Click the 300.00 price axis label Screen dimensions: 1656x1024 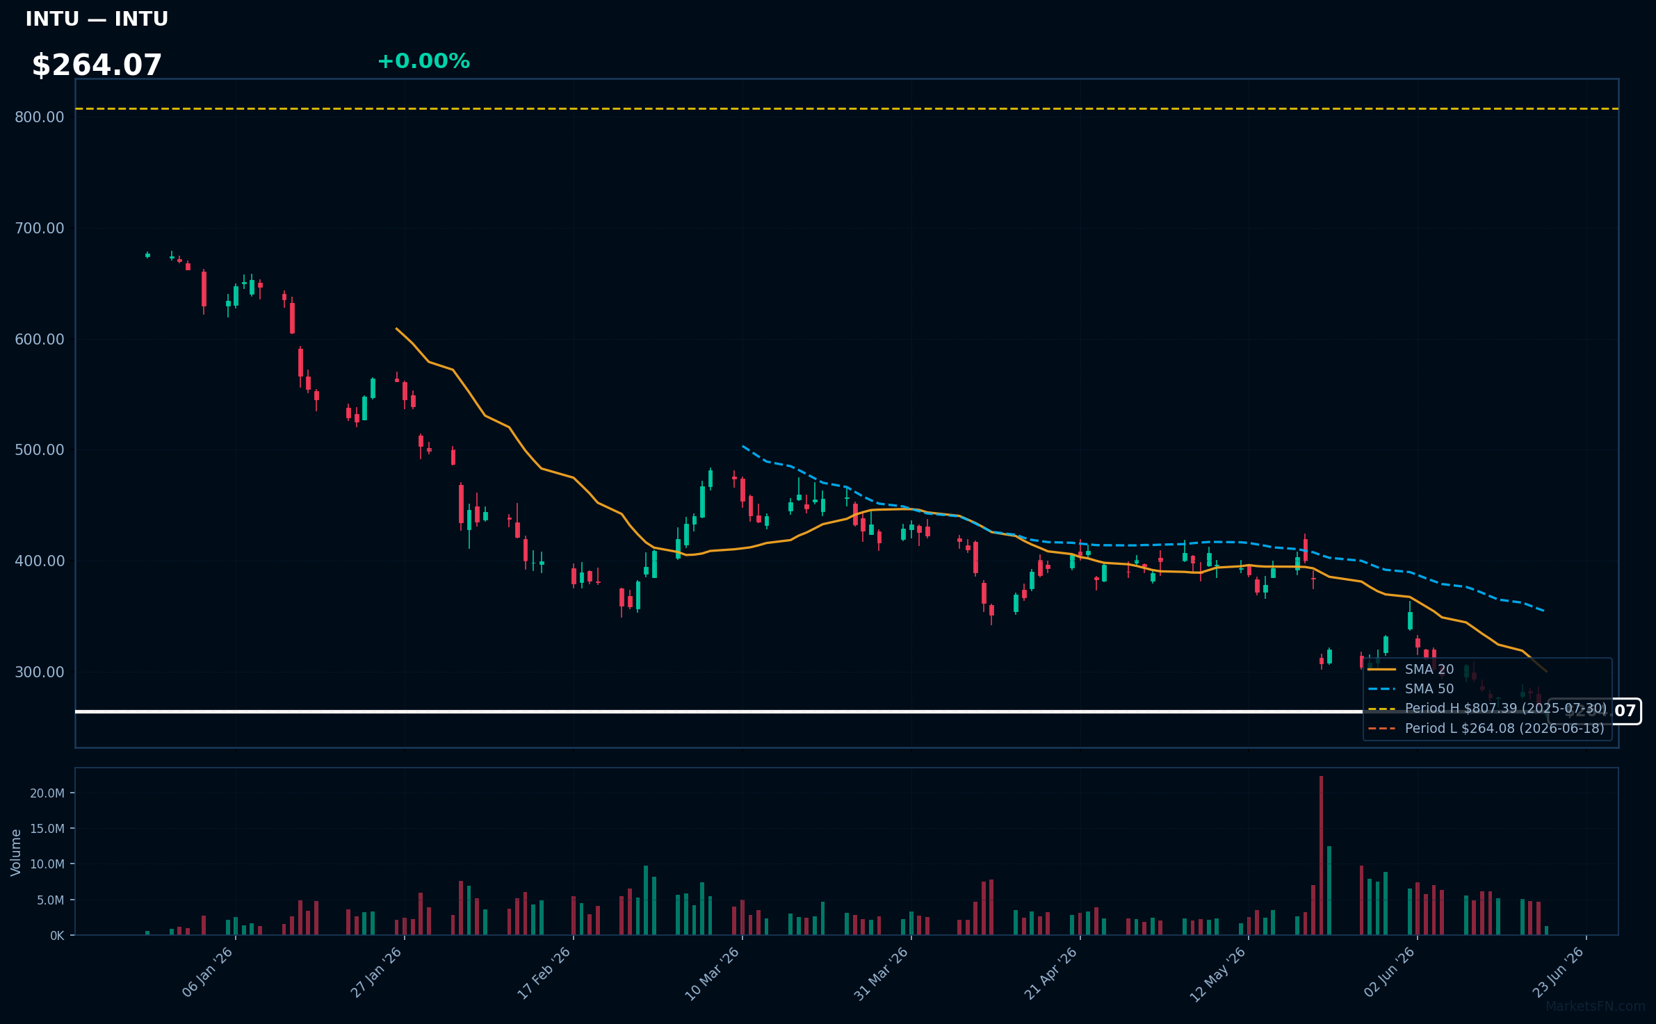pos(40,672)
